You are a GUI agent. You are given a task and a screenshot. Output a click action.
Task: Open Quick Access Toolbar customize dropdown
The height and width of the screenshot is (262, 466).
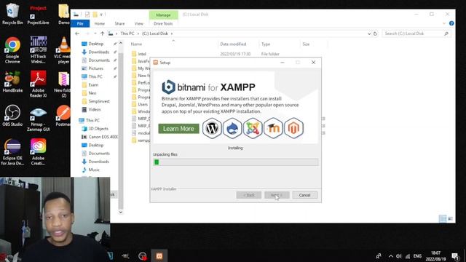click(x=101, y=15)
